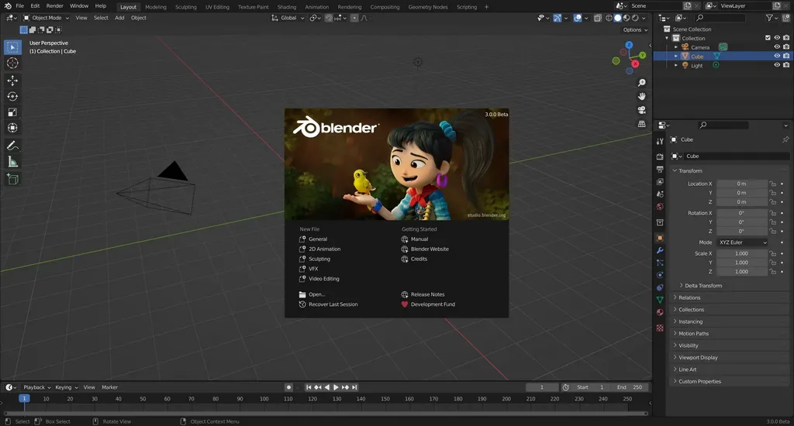Screen dimensions: 794x426
Task: Choose the Measure tool
Action: (12, 162)
